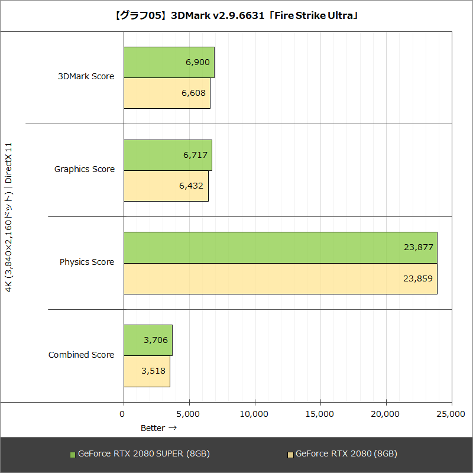Select the RTX 2080 Combined Score bar

(145, 371)
